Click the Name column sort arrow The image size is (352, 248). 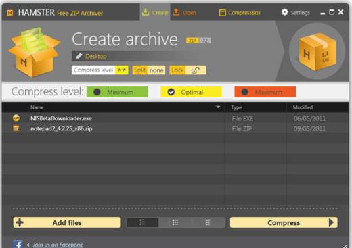[218, 107]
